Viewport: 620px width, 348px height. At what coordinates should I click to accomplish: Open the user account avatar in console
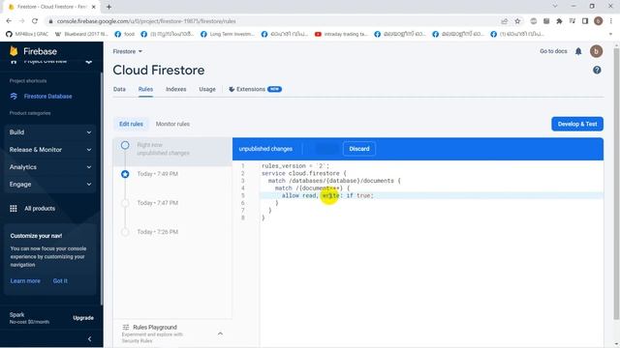pyautogui.click(x=597, y=51)
